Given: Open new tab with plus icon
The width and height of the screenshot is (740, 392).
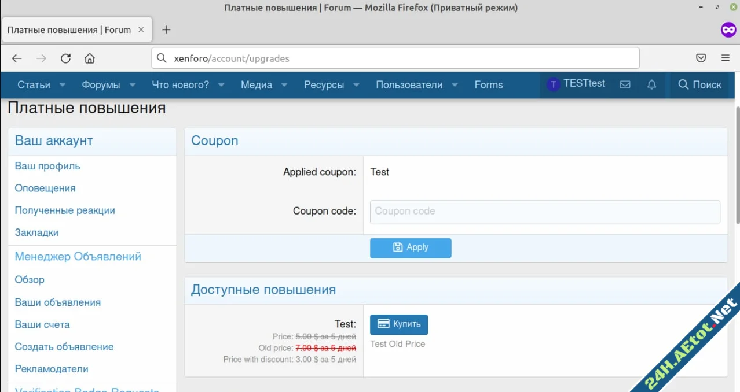Looking at the screenshot, I should click(x=166, y=30).
